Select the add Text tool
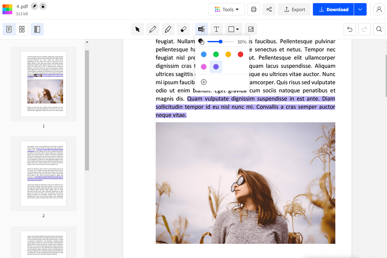The image size is (387, 258). 216,29
